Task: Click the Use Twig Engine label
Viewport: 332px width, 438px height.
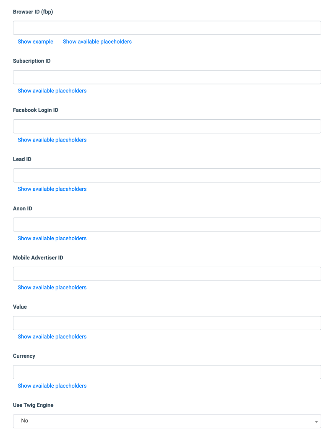Action: point(33,405)
